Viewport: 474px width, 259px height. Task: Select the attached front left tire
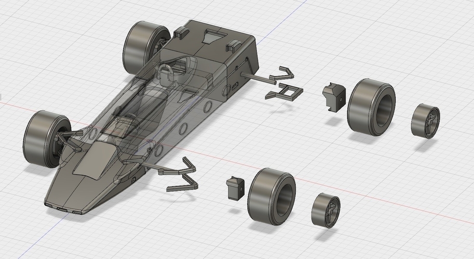coord(45,139)
